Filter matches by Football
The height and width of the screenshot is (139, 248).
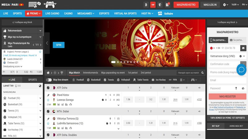click(78, 80)
